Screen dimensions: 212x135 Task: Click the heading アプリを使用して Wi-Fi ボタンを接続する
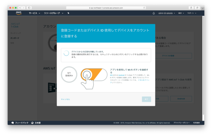[x=129, y=71]
